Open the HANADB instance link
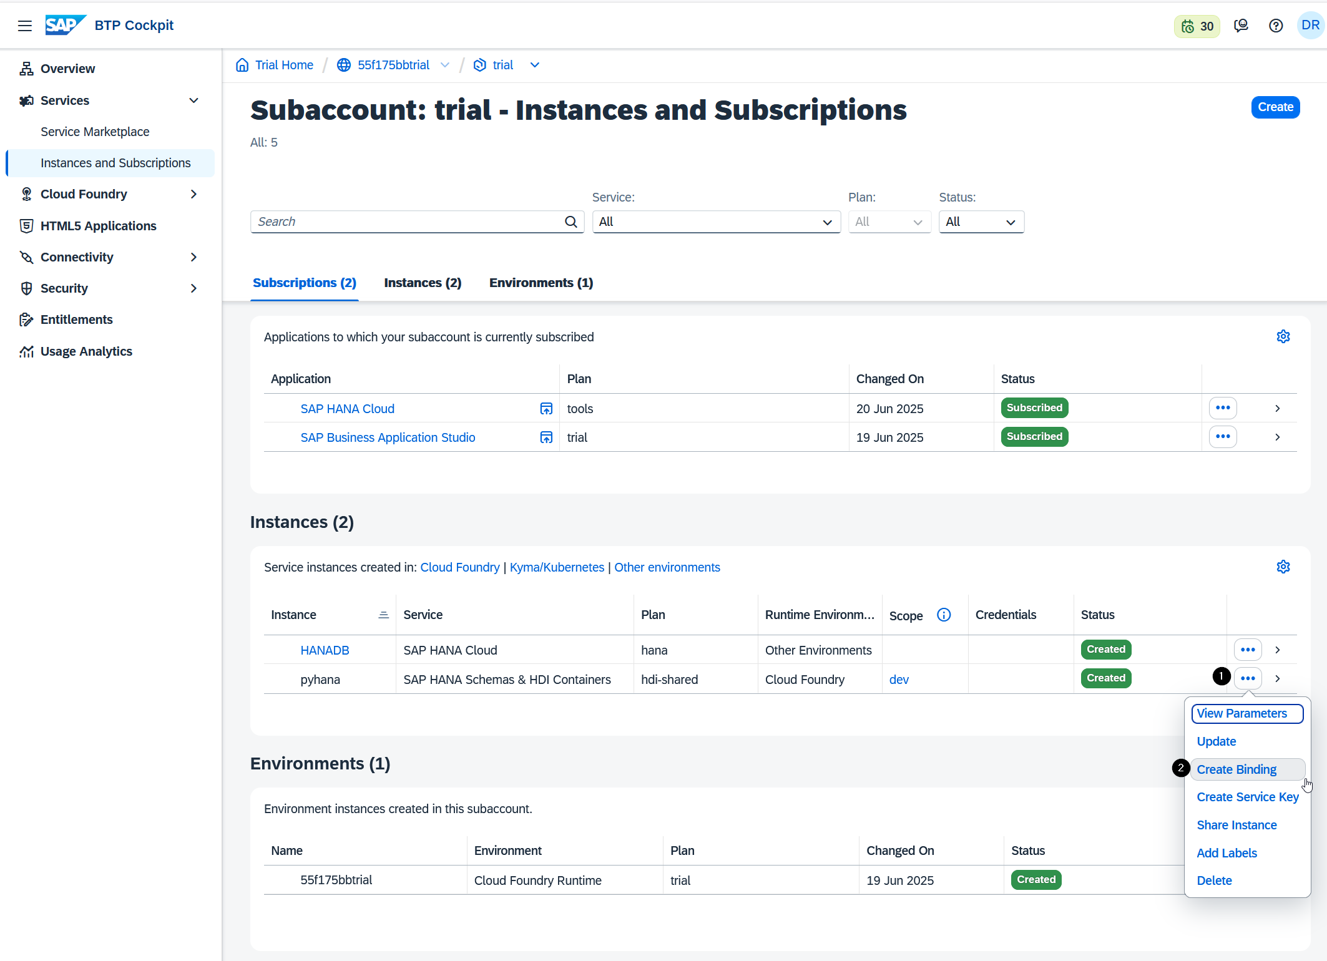The width and height of the screenshot is (1327, 961). [x=325, y=650]
